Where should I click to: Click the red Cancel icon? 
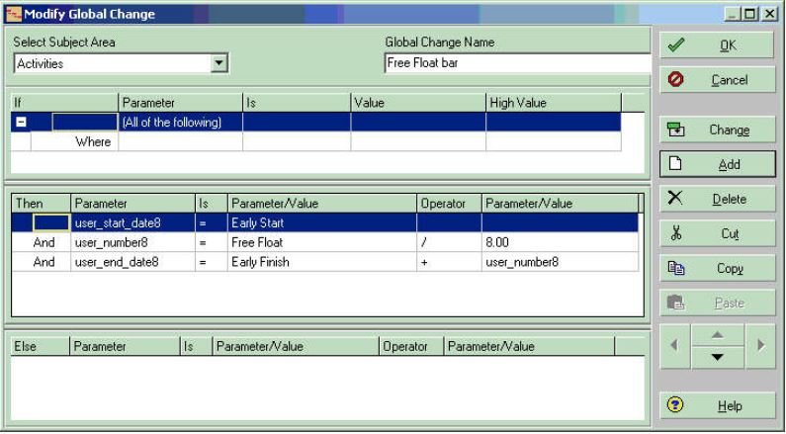676,80
